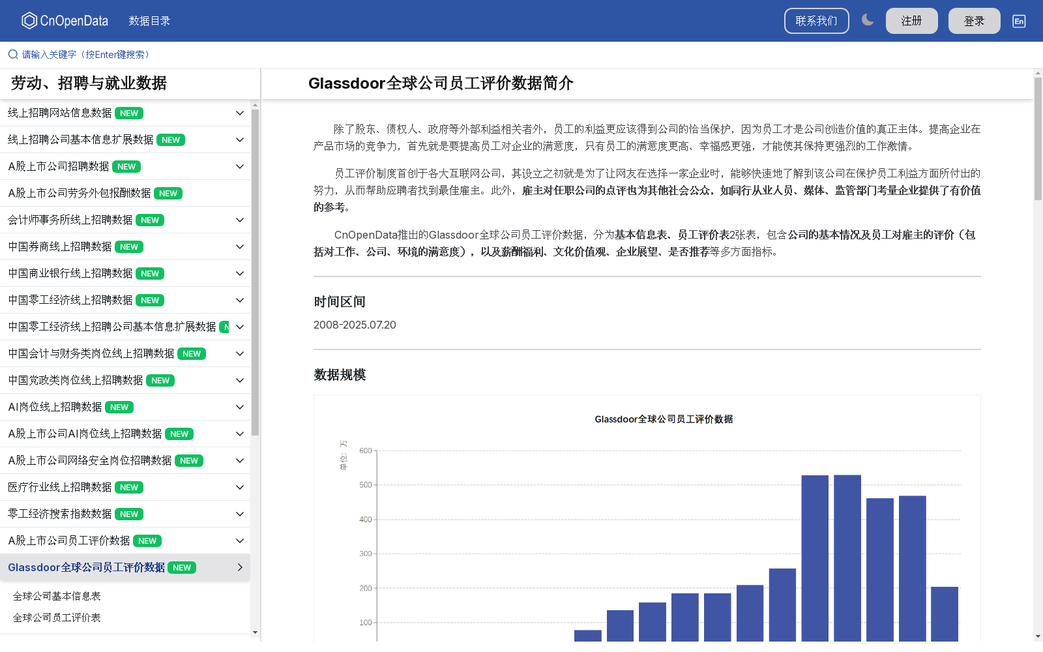Click the CnOpenData logo
This screenshot has width=1043, height=652.
pyautogui.click(x=65, y=21)
